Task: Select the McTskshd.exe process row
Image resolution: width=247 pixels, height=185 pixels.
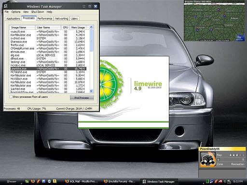Action: pyautogui.click(x=48, y=72)
